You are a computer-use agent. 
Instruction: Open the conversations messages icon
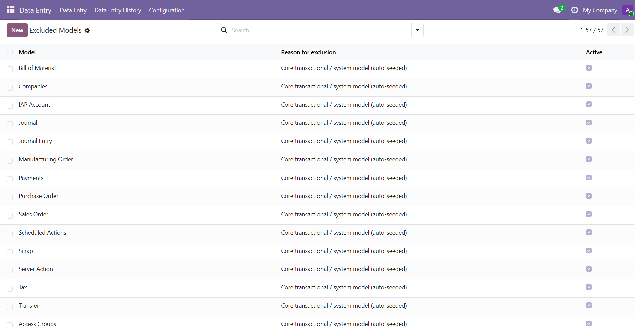pos(557,10)
